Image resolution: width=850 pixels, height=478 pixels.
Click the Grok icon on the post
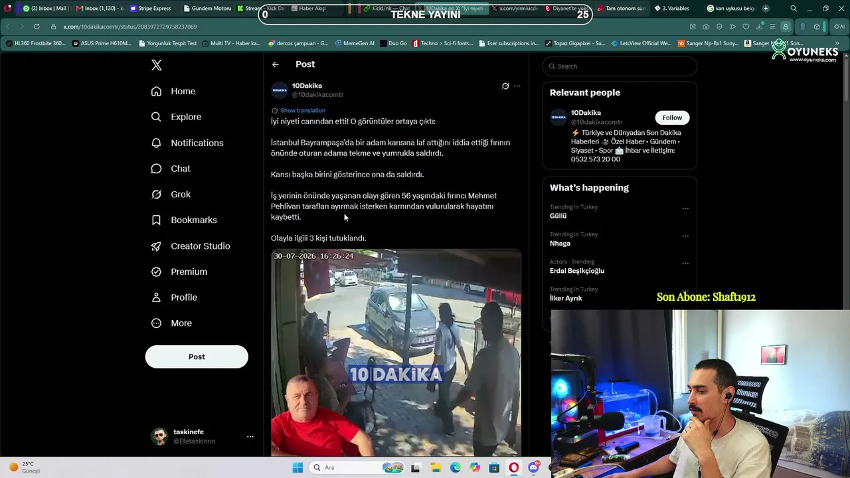coord(505,86)
